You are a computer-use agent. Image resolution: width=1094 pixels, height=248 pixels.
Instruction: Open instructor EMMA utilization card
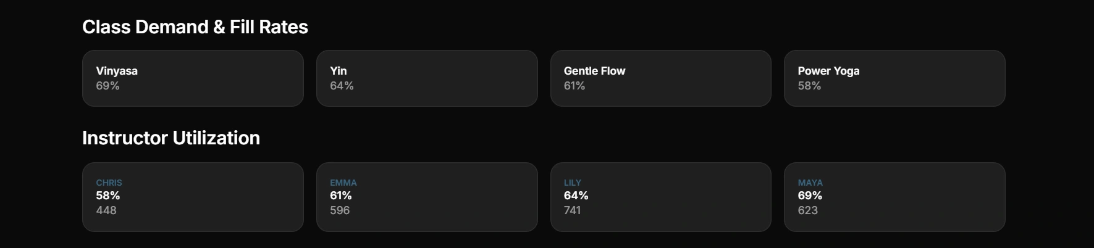pyautogui.click(x=426, y=197)
